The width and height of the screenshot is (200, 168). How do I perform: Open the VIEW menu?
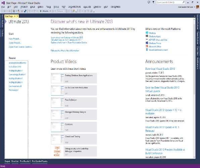click(15, 7)
